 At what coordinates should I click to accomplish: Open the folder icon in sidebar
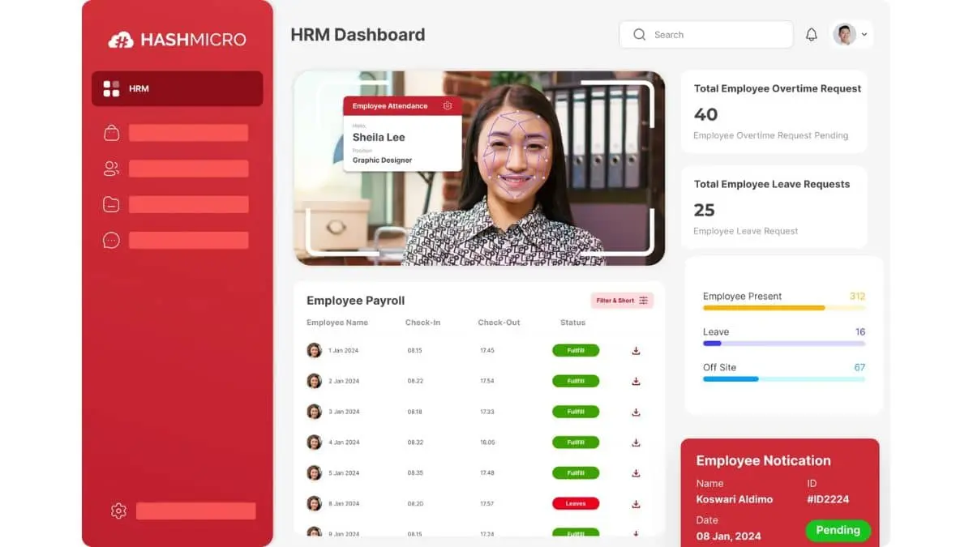pyautogui.click(x=112, y=204)
